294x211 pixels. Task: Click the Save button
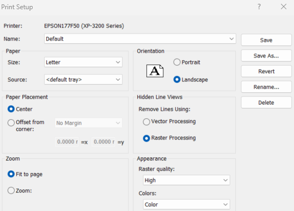coord(266,40)
